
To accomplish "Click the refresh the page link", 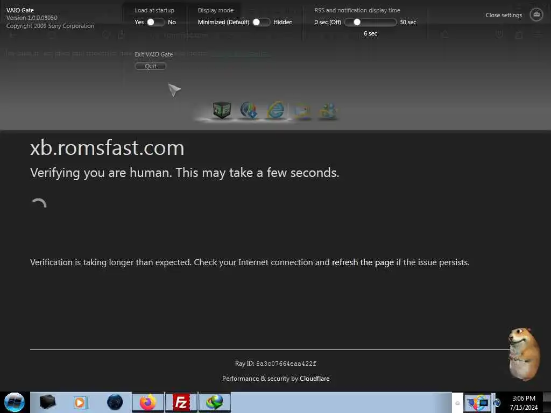I will point(363,262).
